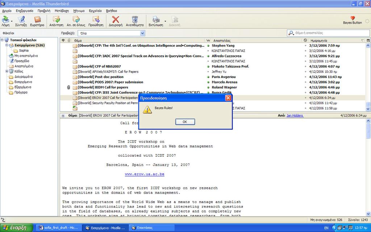Click the junk status column header icon
The height and width of the screenshot is (232, 371).
click(305, 40)
